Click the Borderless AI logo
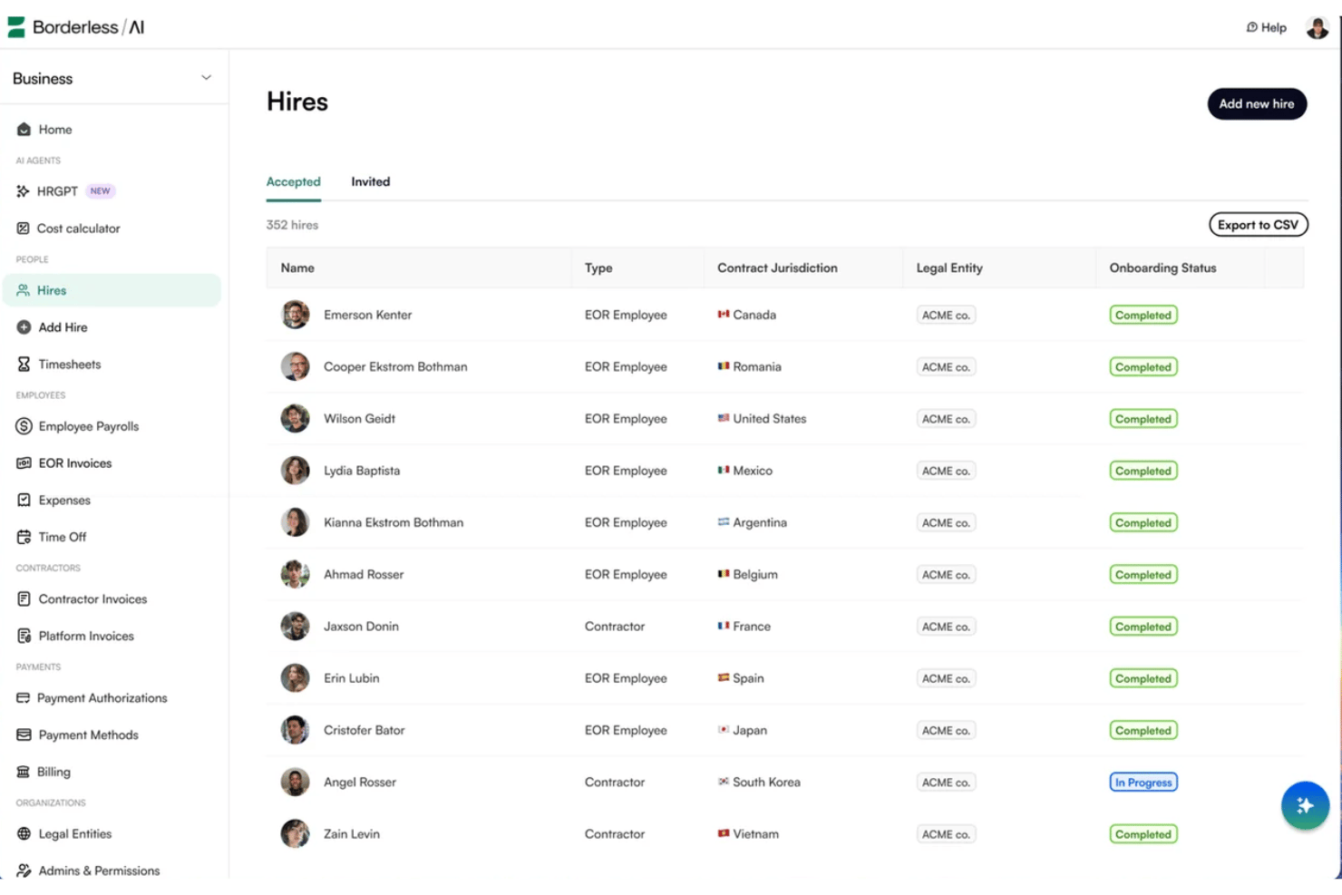Image resolution: width=1342 pixels, height=895 pixels. pyautogui.click(x=76, y=27)
